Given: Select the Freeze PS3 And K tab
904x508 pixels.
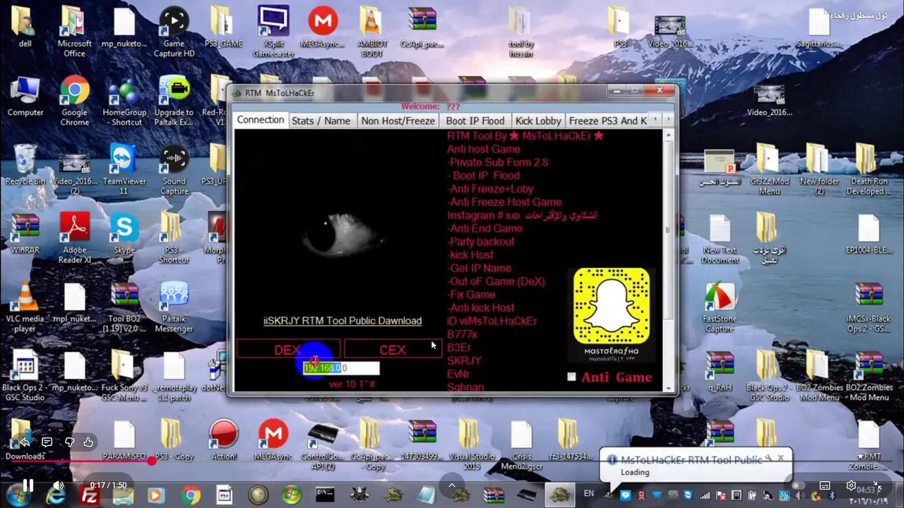Looking at the screenshot, I should point(607,121).
